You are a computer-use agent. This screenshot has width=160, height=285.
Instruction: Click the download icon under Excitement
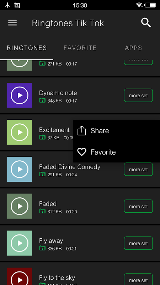42,138
